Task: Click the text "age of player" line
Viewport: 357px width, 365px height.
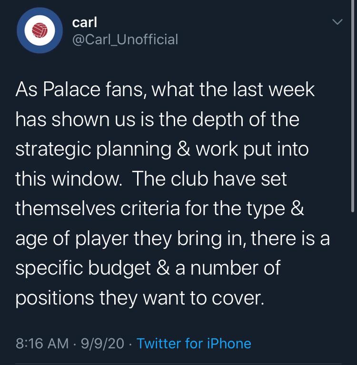Action: (71, 238)
